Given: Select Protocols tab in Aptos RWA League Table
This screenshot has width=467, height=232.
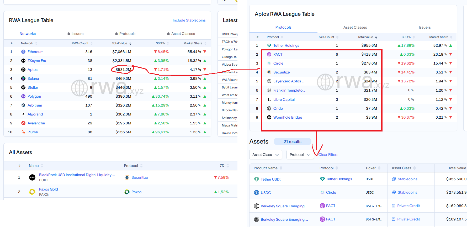Looking at the screenshot, I should (283, 27).
